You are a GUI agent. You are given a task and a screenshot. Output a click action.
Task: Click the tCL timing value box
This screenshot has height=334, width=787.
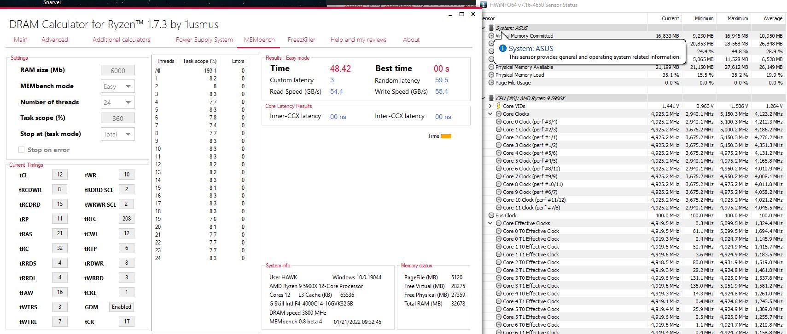60,175
